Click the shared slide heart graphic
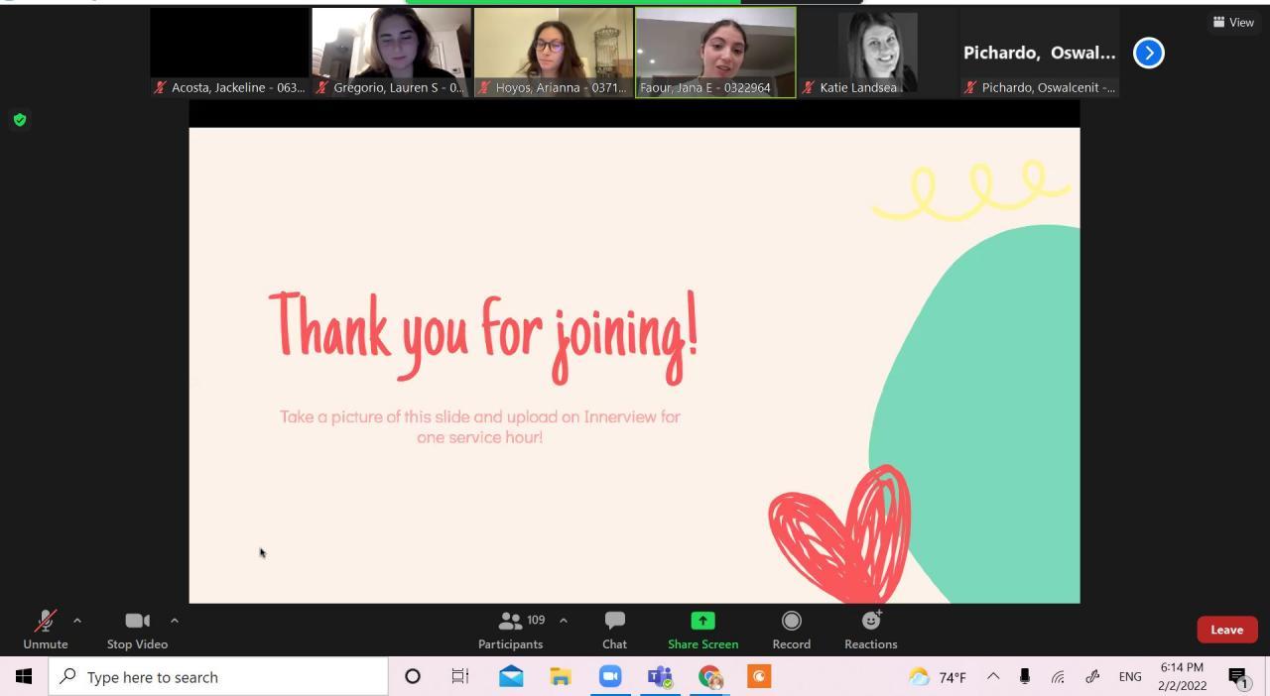Screen dimensions: 1270x696 pyautogui.click(x=839, y=533)
